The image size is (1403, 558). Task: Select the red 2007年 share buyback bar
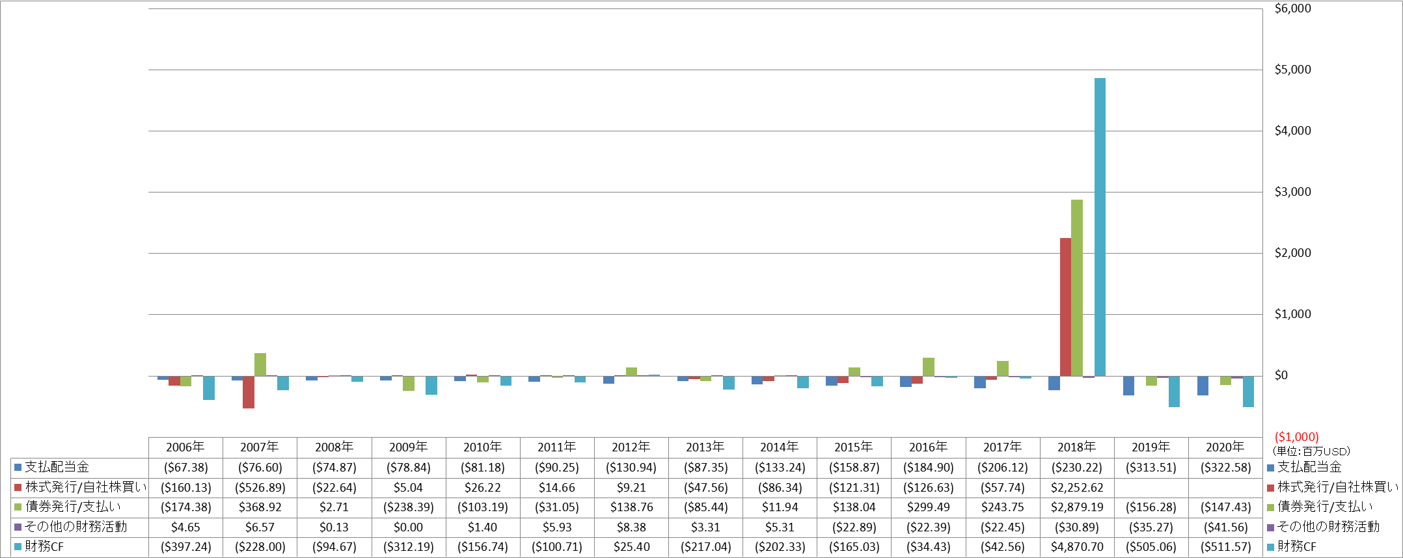pos(249,392)
